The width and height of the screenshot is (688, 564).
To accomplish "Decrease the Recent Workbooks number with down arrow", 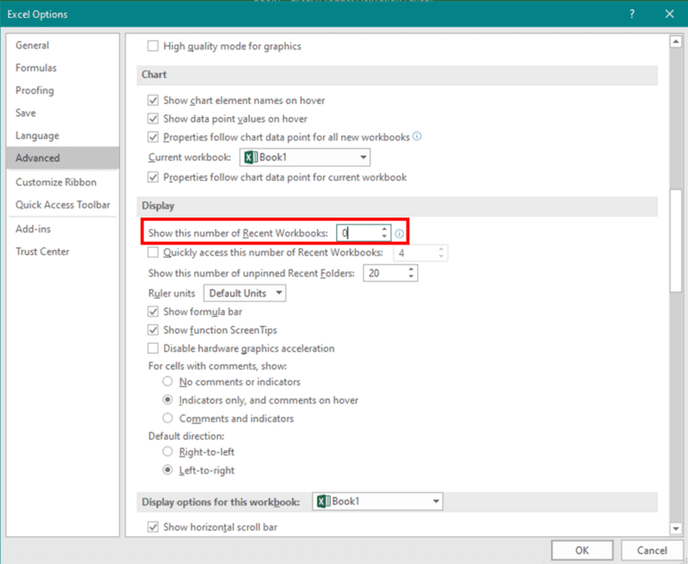I will [384, 237].
